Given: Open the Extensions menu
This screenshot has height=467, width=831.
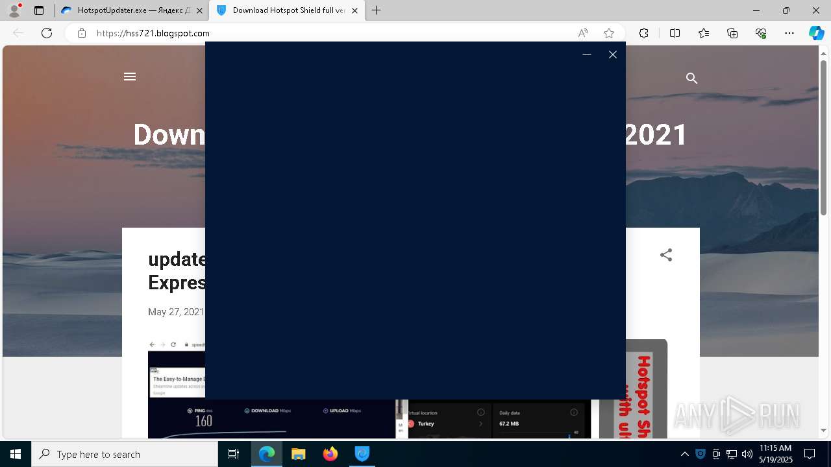Looking at the screenshot, I should coord(643,33).
